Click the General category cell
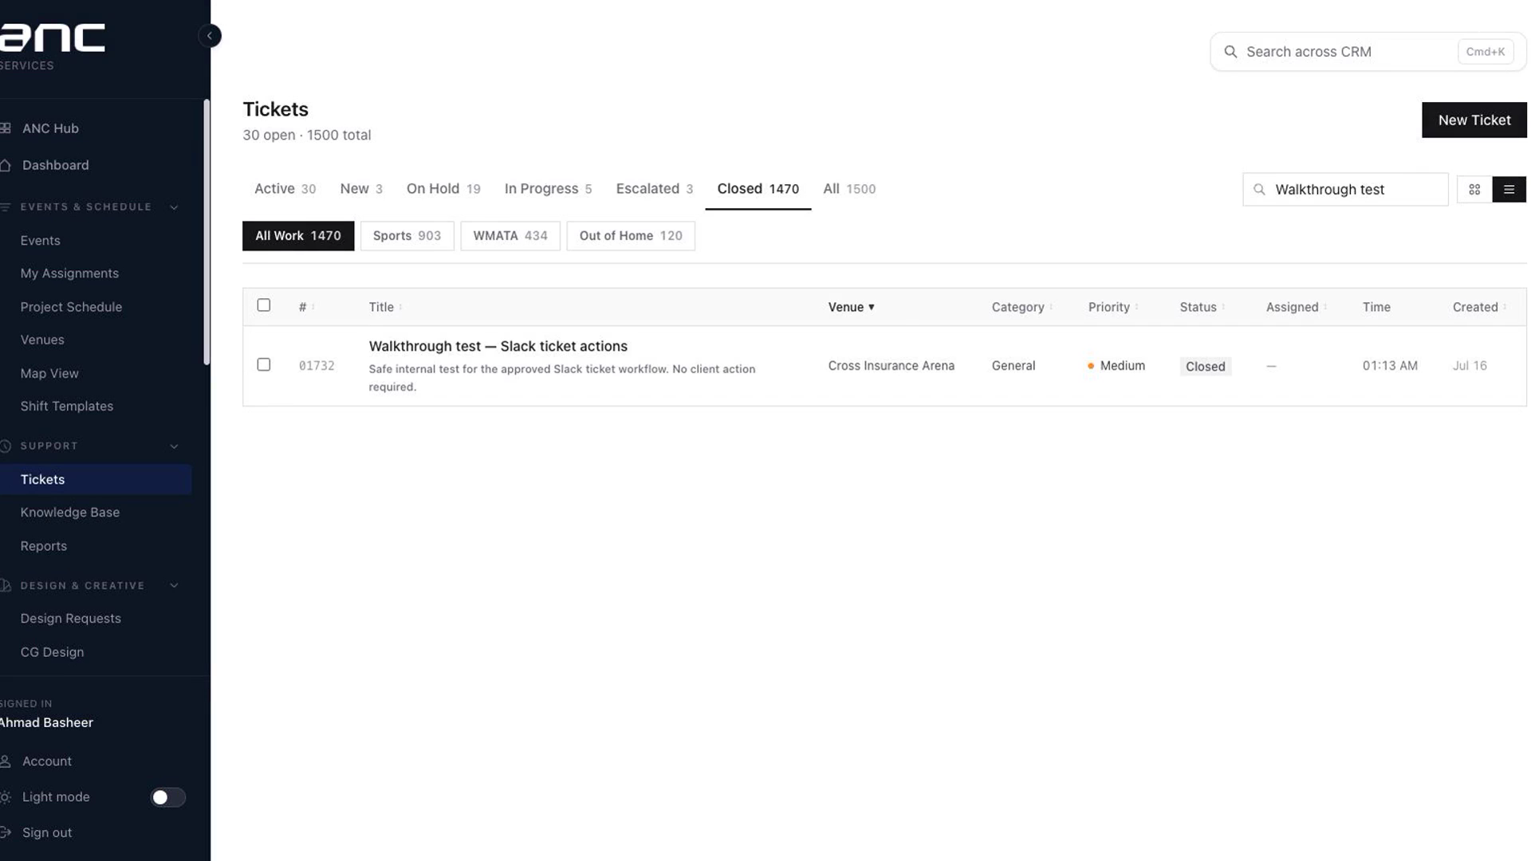Viewport: 1531px width, 861px height. coord(1013,366)
